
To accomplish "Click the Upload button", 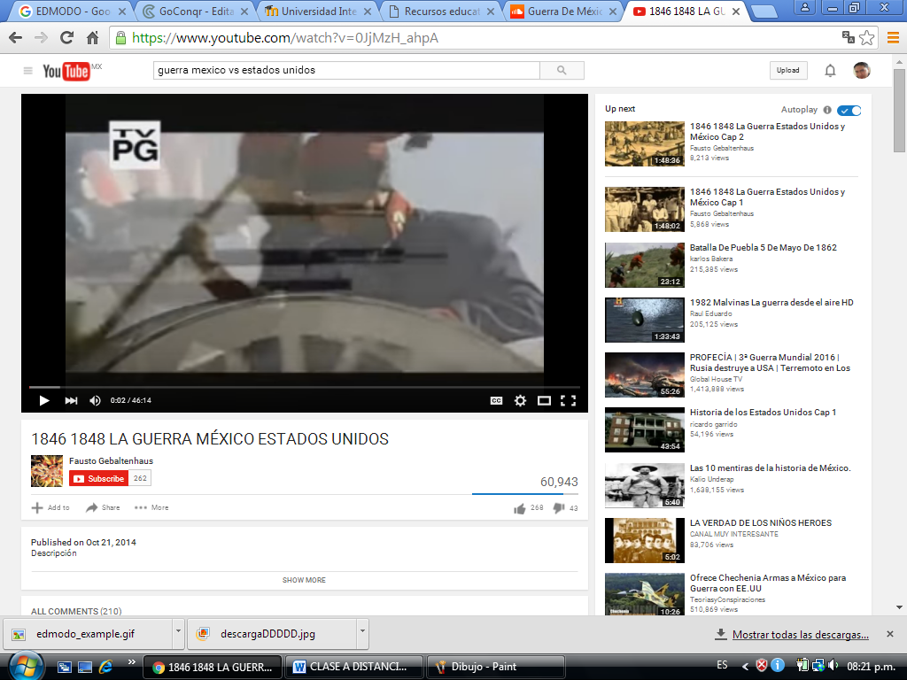I will point(787,70).
